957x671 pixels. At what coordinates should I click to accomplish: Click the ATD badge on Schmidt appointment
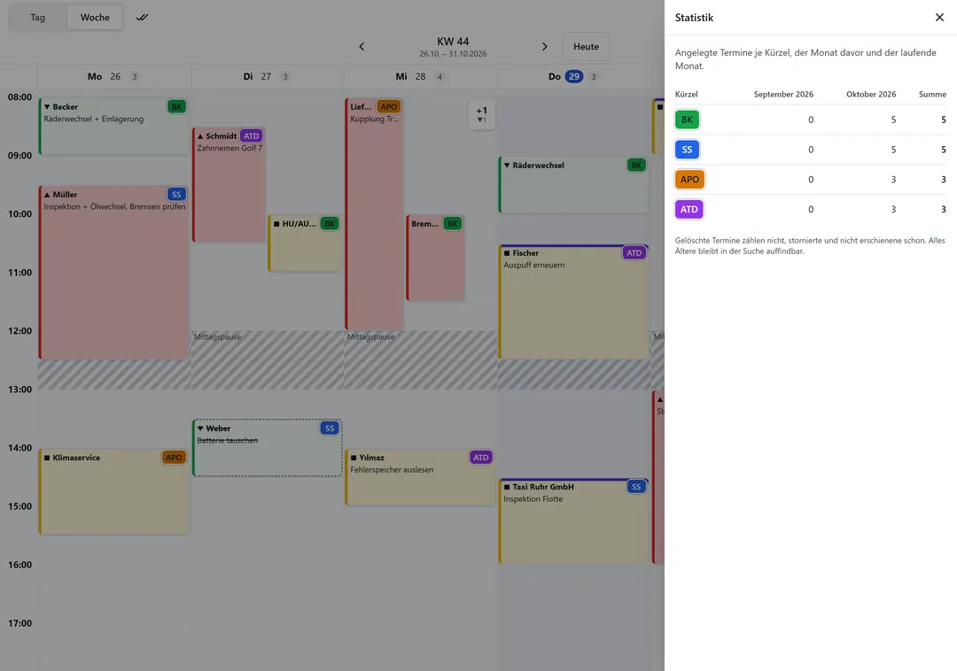[252, 136]
